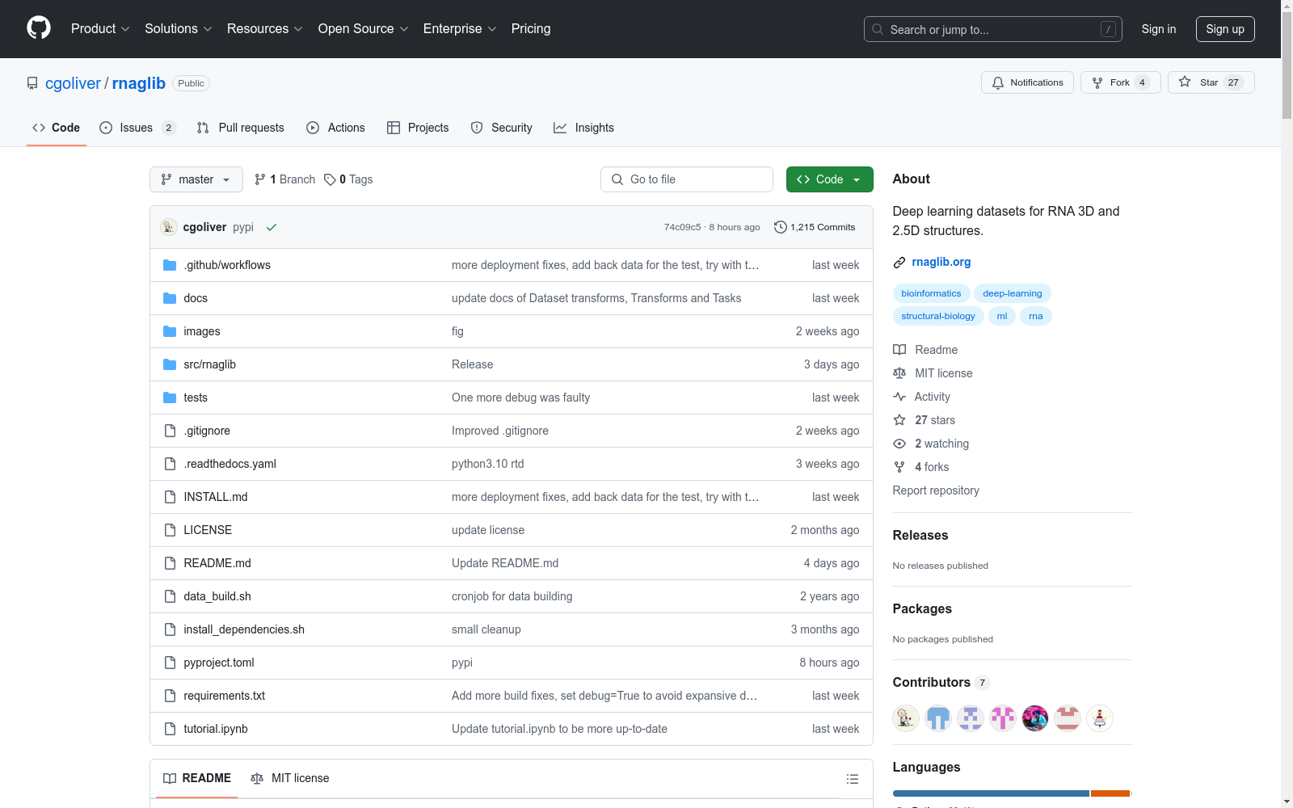The height and width of the screenshot is (808, 1293).
Task: Click the Go to file search field
Action: tap(687, 179)
